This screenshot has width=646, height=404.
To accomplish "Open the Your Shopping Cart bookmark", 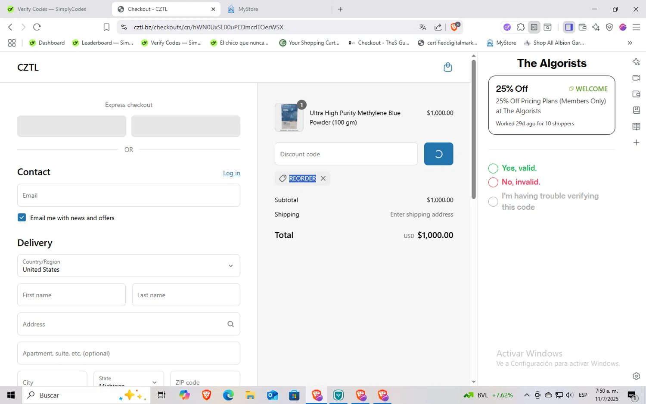I will pyautogui.click(x=309, y=43).
